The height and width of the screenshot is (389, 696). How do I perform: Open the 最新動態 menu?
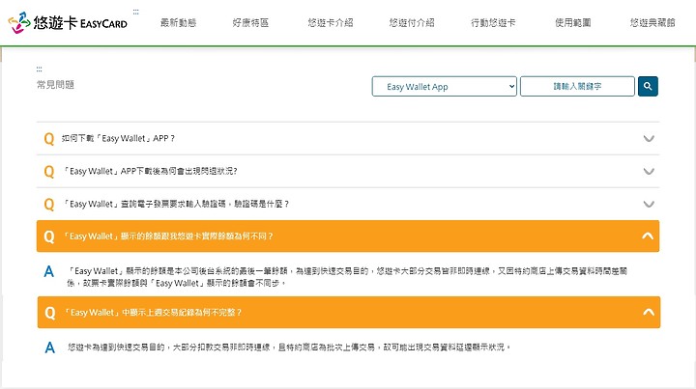tap(179, 22)
